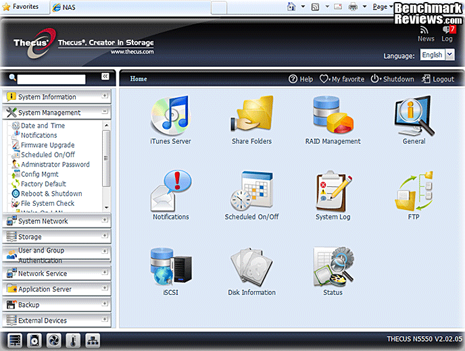Click the disk status icon in bottom bar
This screenshot has width=465, height=351.
pyautogui.click(x=34, y=340)
